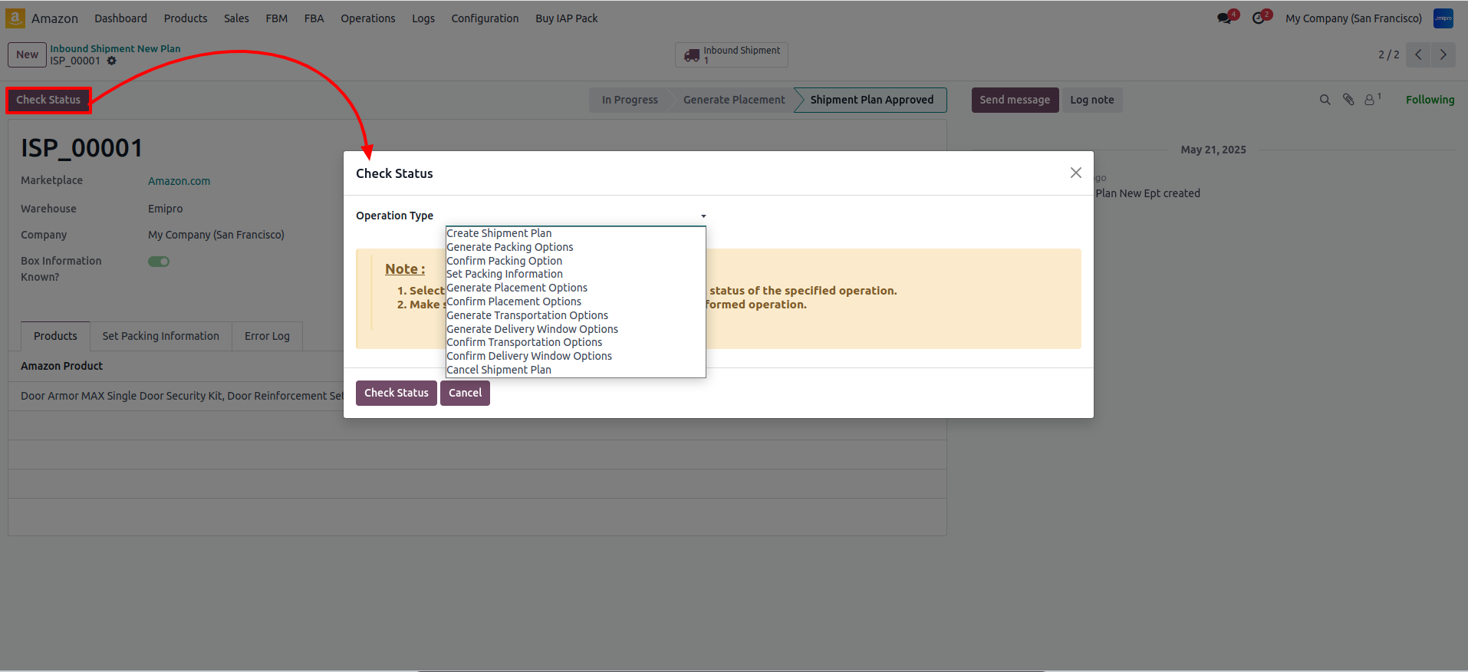Toggle Box Information Known switch

[159, 262]
